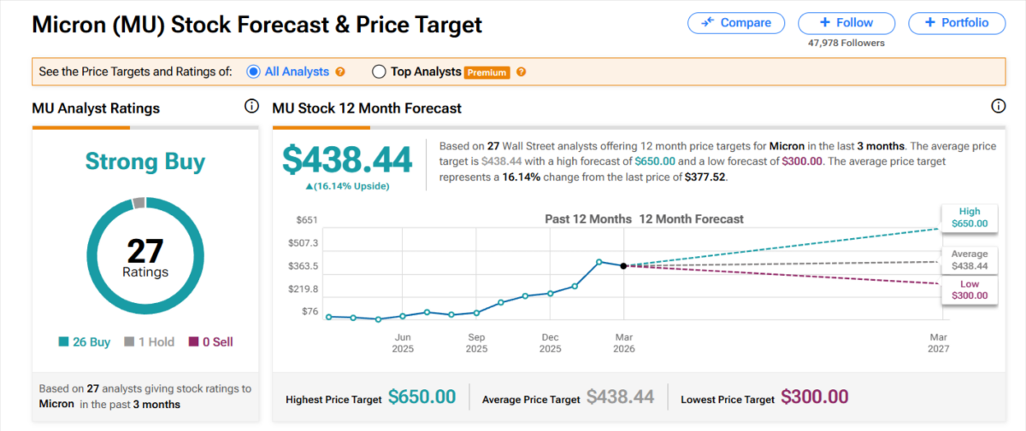Screen dimensions: 1026x431
Task: Click the Compare button
Action: pos(736,23)
